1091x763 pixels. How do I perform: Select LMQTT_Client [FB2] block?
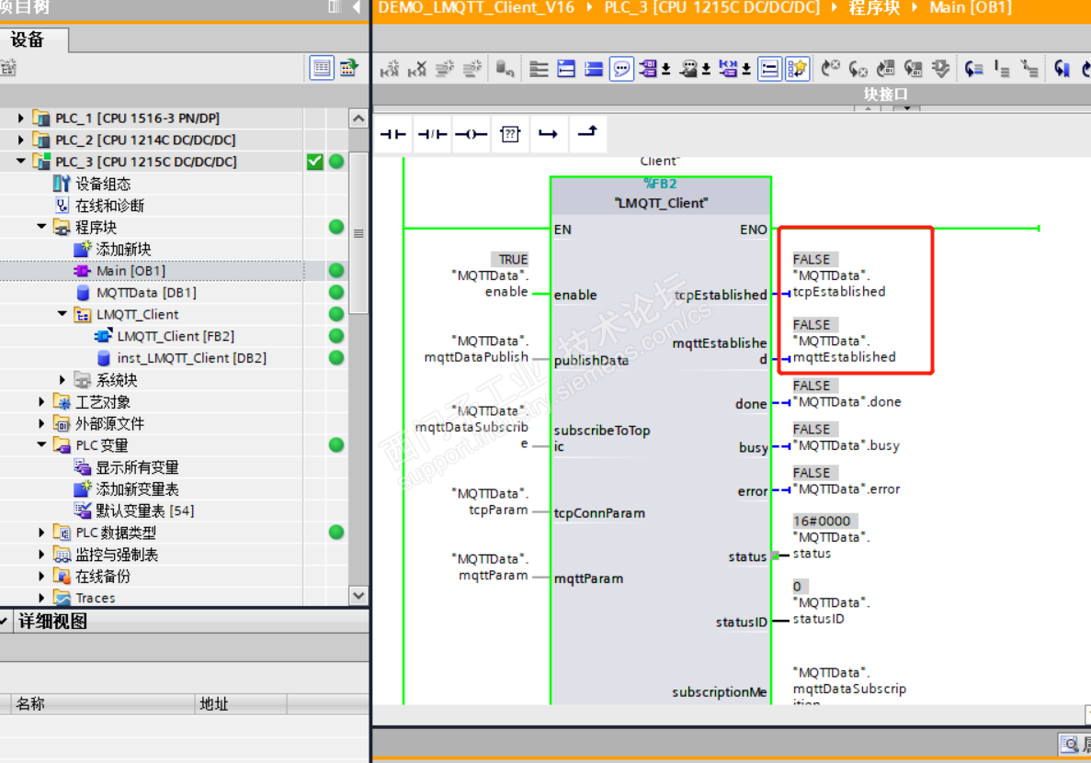click(176, 336)
